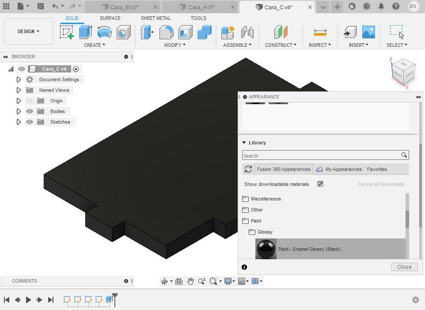The height and width of the screenshot is (310, 425).
Task: Collapse the Cara_C v4 root node
Action: click(x=11, y=69)
